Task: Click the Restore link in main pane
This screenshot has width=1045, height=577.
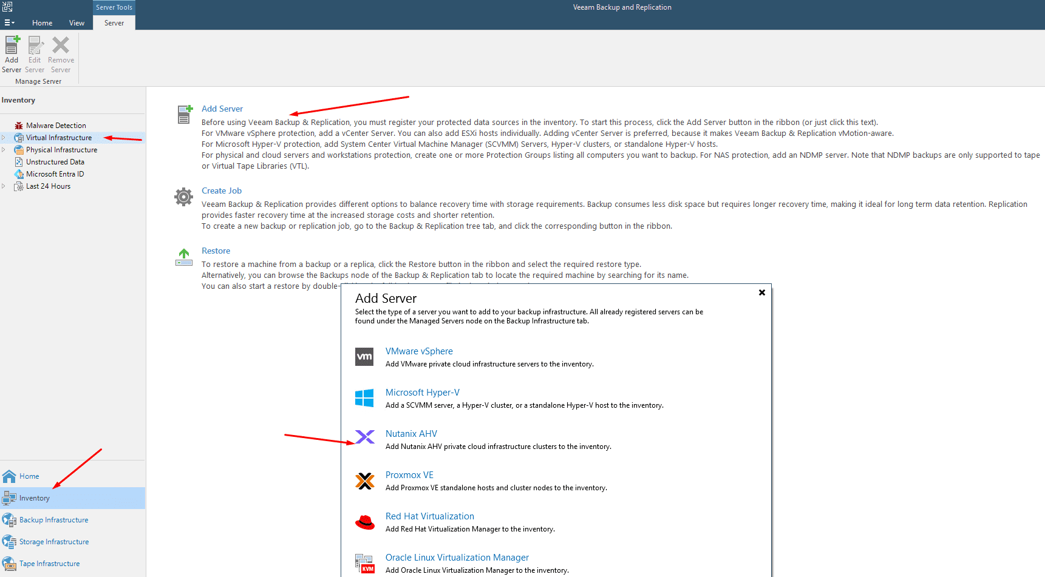Action: pos(216,251)
